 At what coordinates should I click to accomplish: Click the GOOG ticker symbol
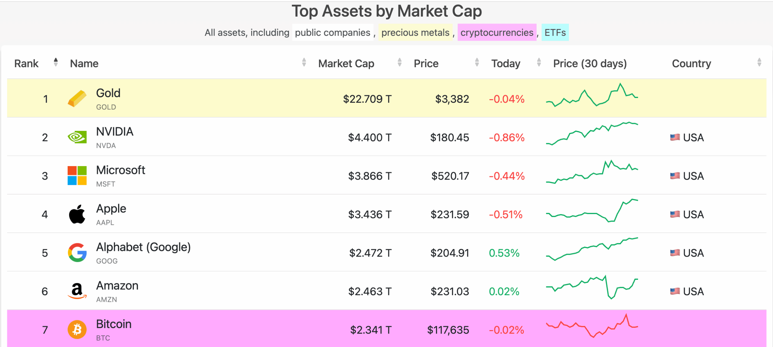[107, 261]
